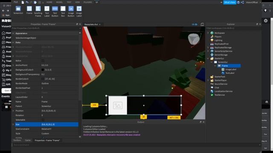Collapse the Appearance property section
This screenshot has height=153, width=273.
(x=13, y=33)
